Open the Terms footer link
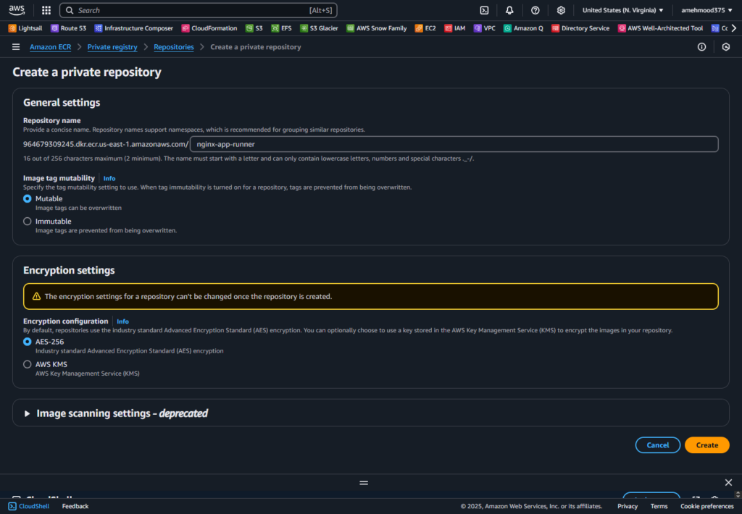The image size is (742, 514). (659, 506)
